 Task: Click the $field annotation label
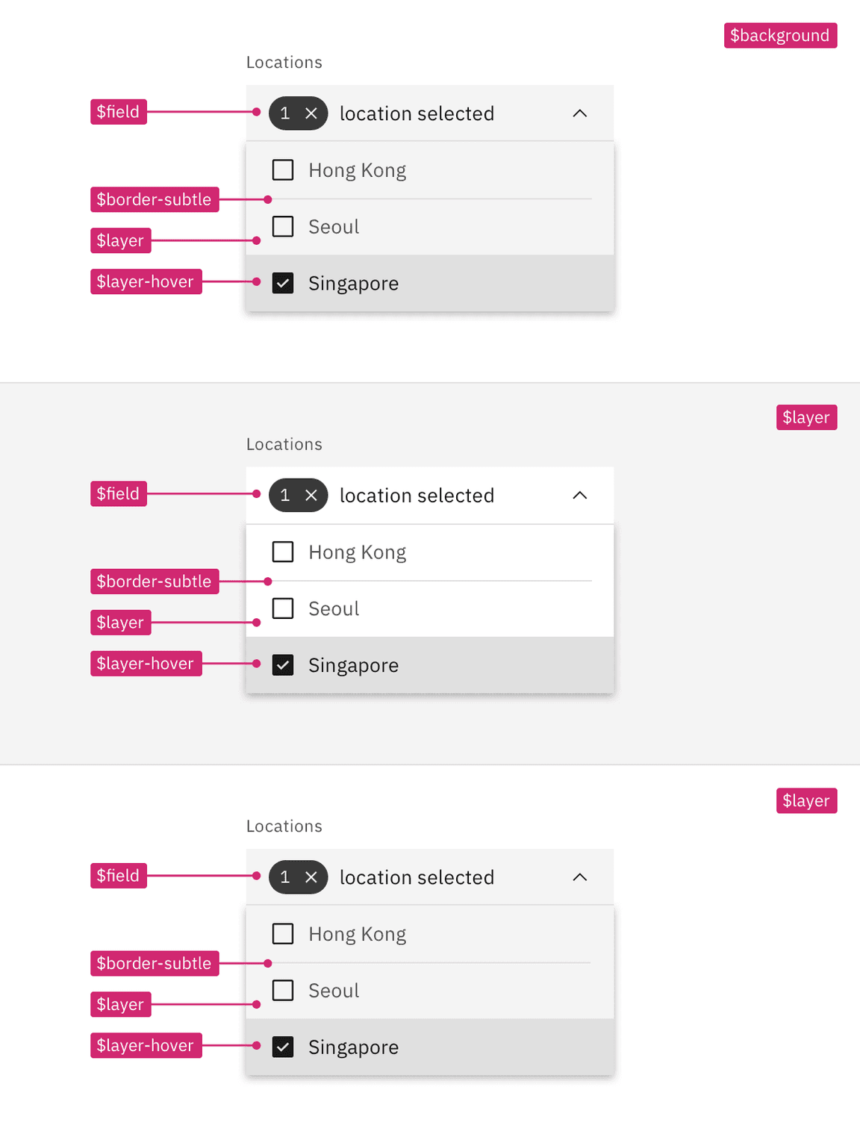(118, 111)
